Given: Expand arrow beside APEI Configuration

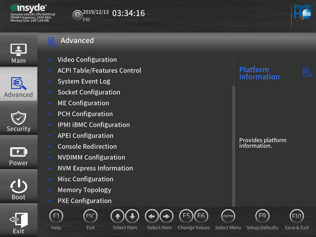Looking at the screenshot, I should coord(50,136).
